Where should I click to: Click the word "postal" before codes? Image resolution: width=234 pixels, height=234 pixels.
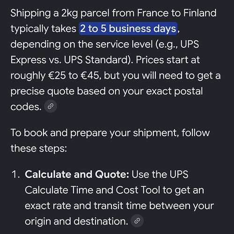(x=189, y=91)
